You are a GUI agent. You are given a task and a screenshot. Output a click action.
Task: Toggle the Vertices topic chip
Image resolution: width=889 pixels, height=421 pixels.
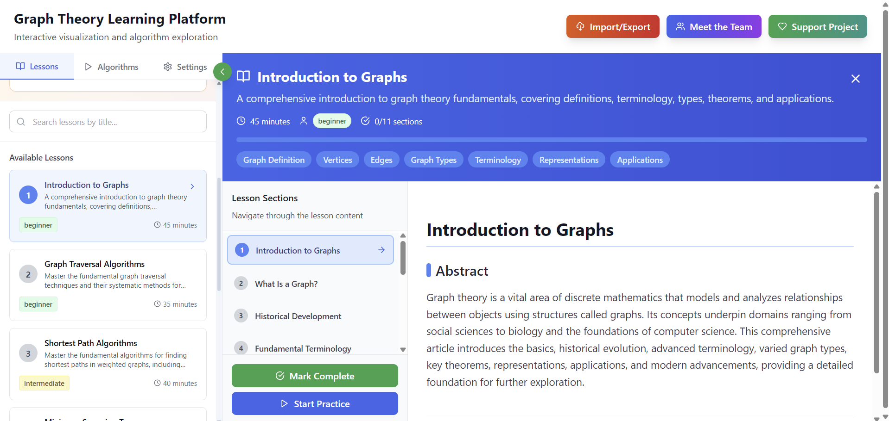337,160
